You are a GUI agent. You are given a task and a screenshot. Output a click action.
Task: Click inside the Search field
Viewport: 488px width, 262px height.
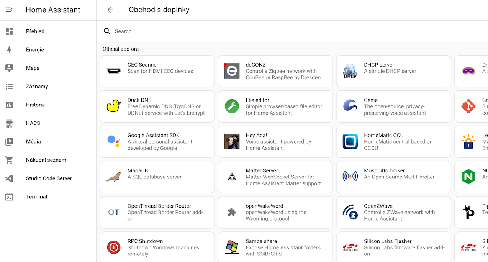[x=153, y=31]
